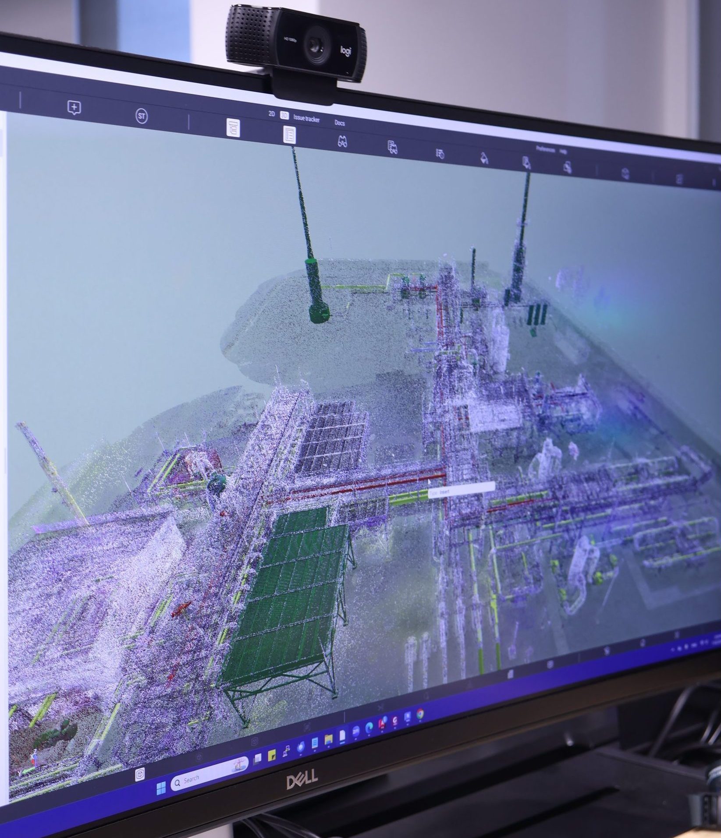
Task: Open Sticky Notes from the taskbar
Action: (272, 756)
